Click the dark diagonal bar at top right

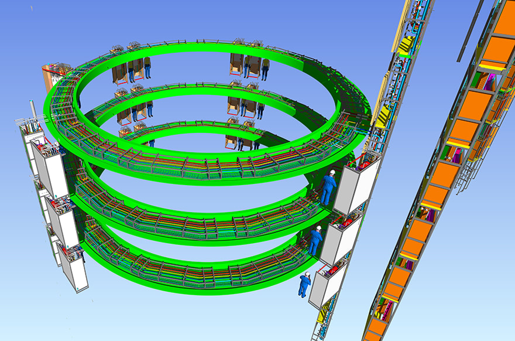(x=469, y=30)
